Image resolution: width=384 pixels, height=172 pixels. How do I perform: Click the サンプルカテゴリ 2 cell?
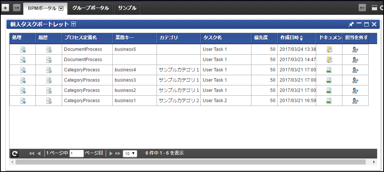(x=179, y=101)
